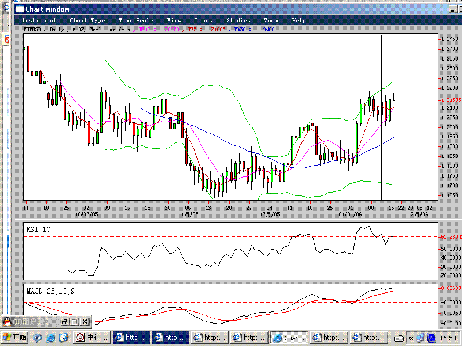462x346 pixels.
Task: Click the Chart window title bar icon
Action: 20,9
